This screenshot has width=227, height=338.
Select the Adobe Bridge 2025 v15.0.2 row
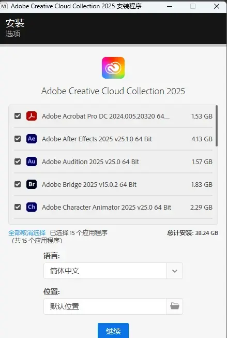(x=113, y=184)
